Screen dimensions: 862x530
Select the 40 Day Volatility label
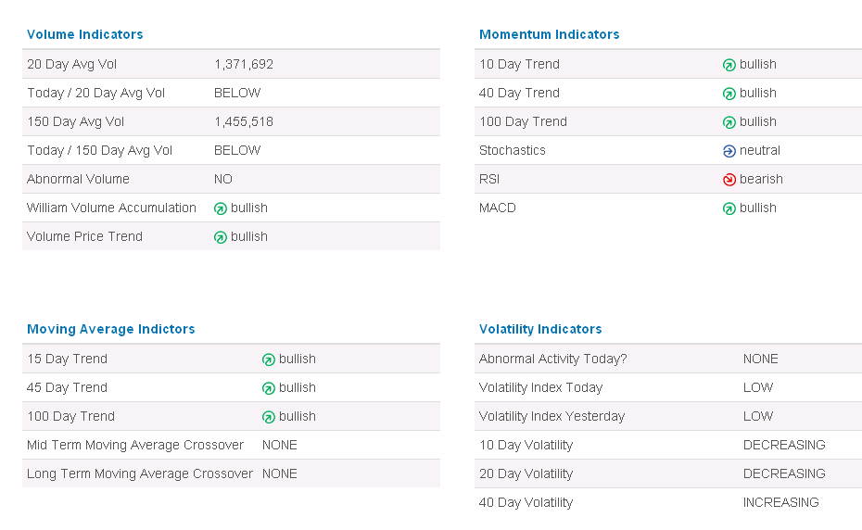[x=526, y=502]
